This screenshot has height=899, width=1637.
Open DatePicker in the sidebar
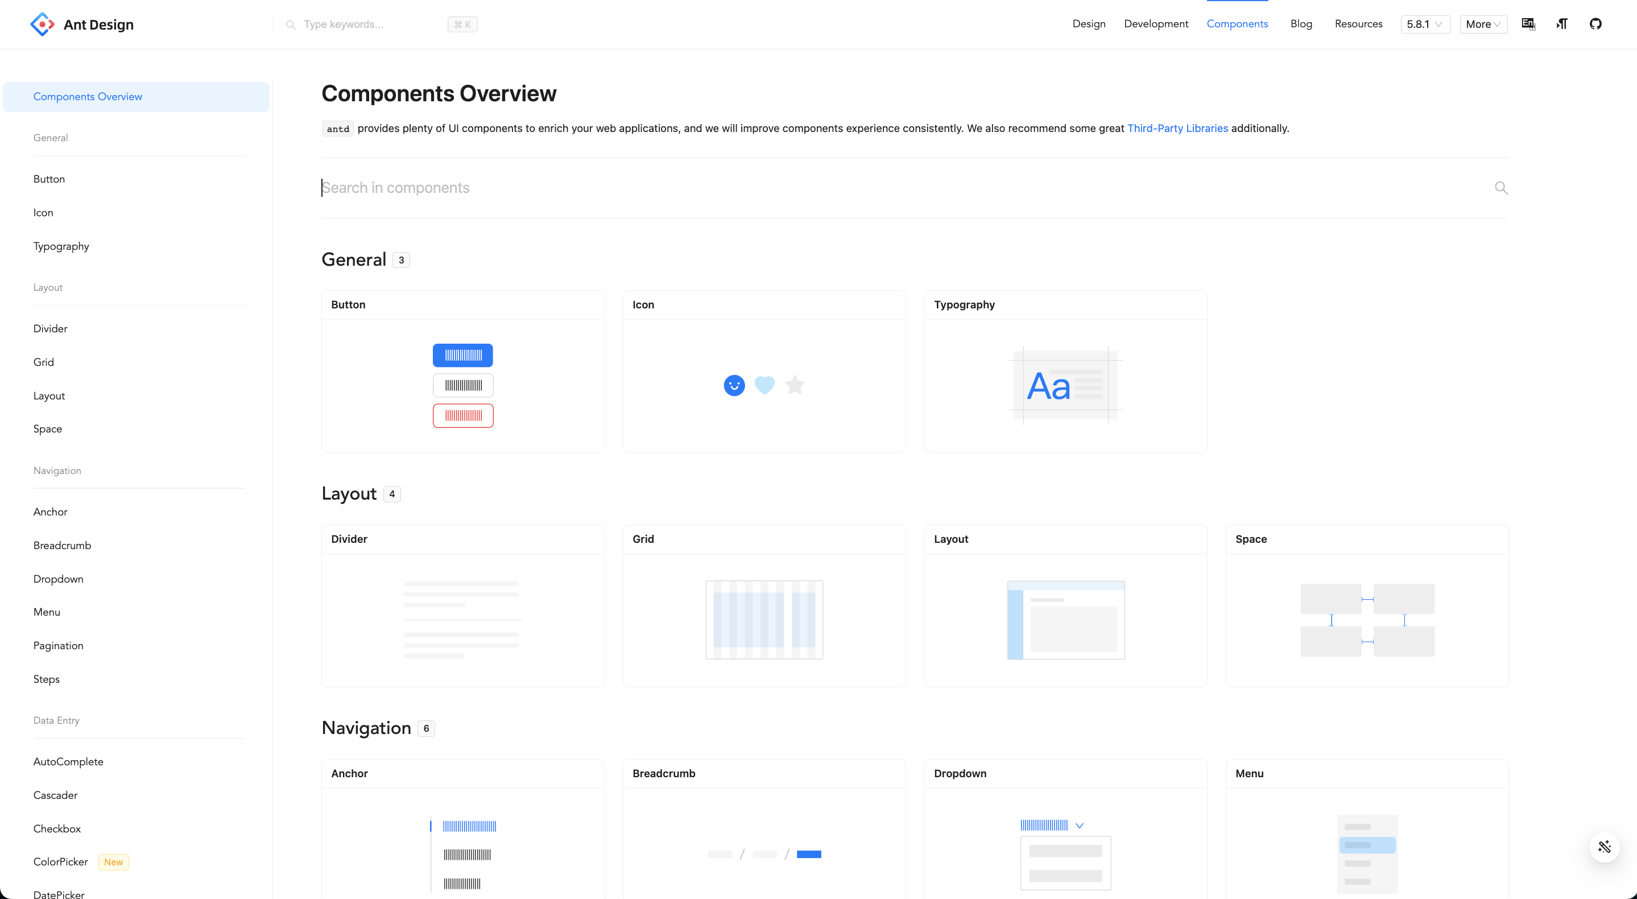coord(59,894)
